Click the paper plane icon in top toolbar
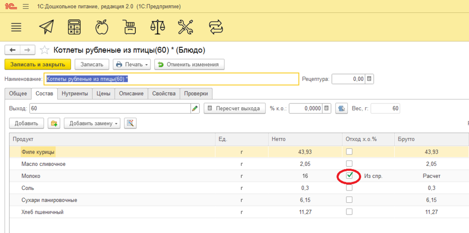 [x=46, y=27]
